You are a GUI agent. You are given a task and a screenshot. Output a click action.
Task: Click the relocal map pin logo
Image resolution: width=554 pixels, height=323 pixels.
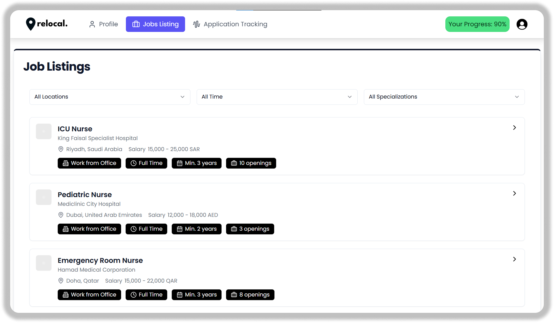pyautogui.click(x=31, y=24)
